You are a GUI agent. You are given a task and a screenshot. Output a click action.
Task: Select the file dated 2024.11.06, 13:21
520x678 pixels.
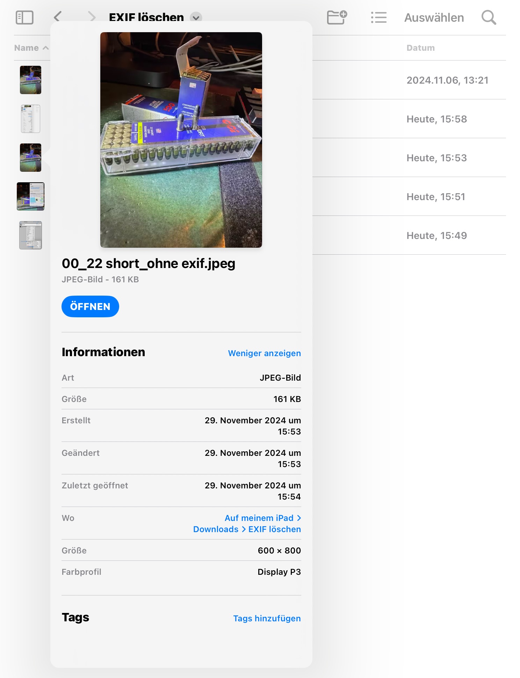point(30,80)
